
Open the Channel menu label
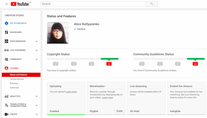pos(15,68)
